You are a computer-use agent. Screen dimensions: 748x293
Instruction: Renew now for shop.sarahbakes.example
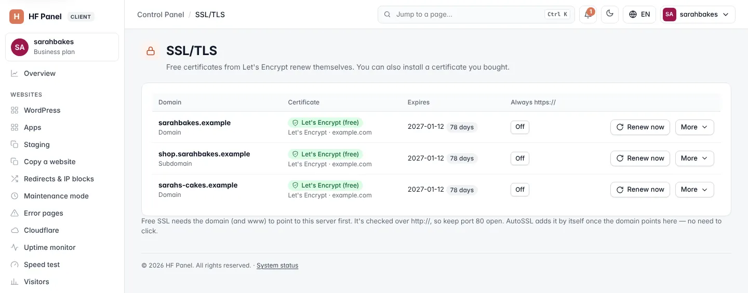point(640,158)
